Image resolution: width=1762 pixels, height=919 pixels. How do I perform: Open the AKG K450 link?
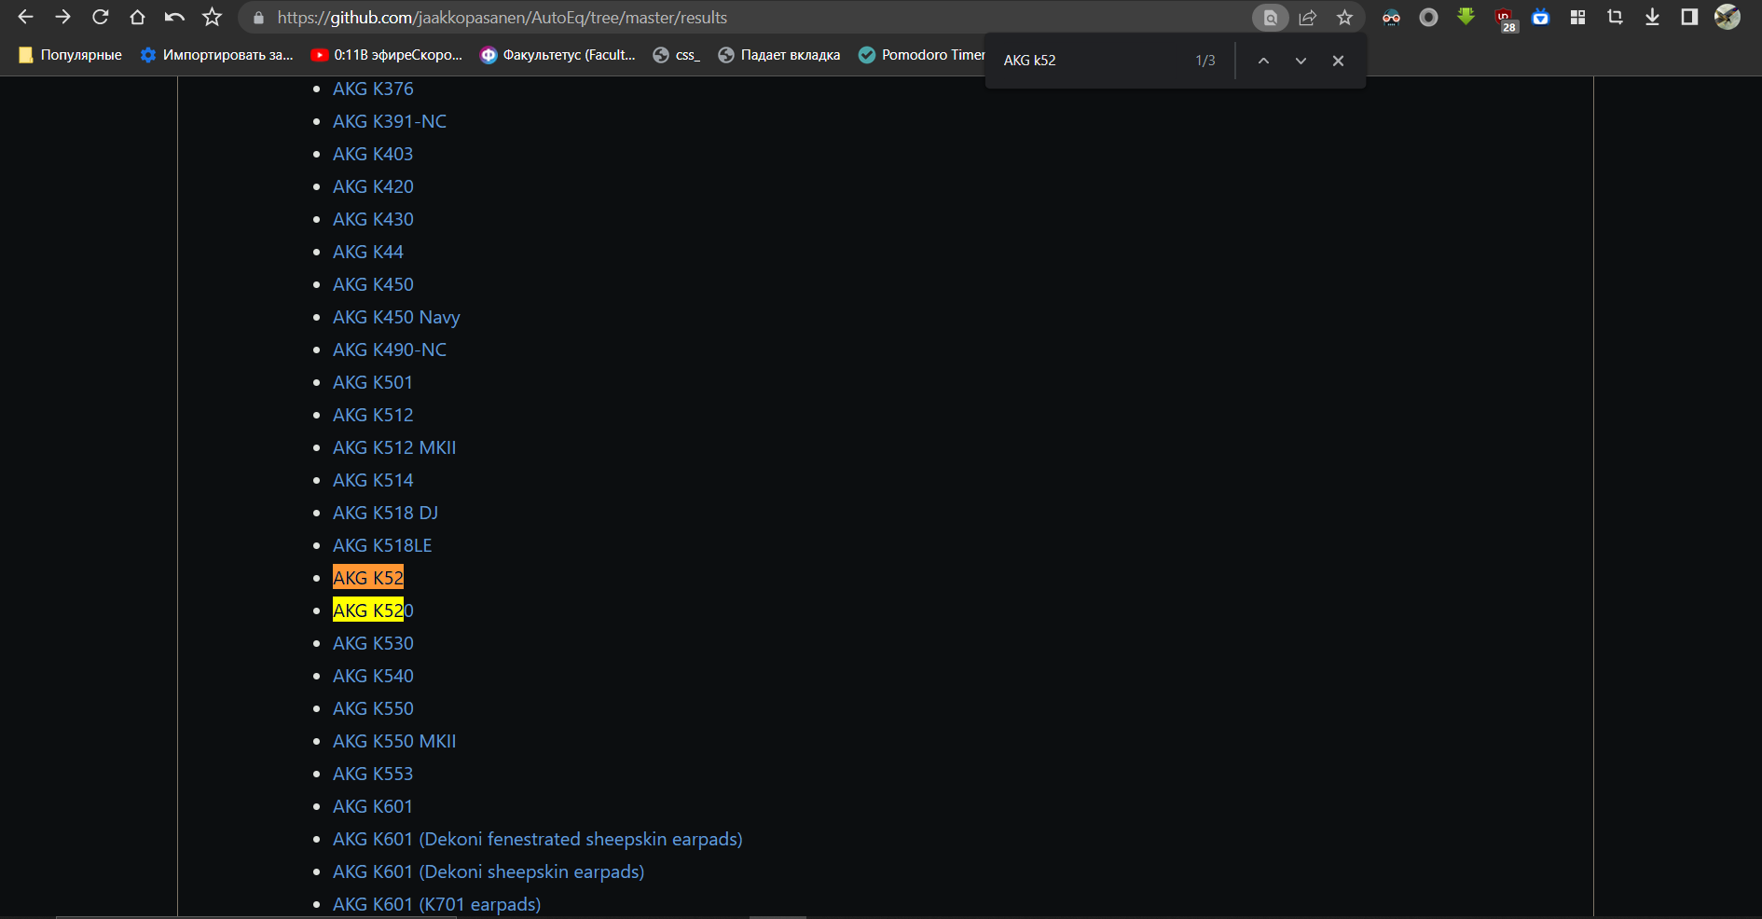pos(373,284)
